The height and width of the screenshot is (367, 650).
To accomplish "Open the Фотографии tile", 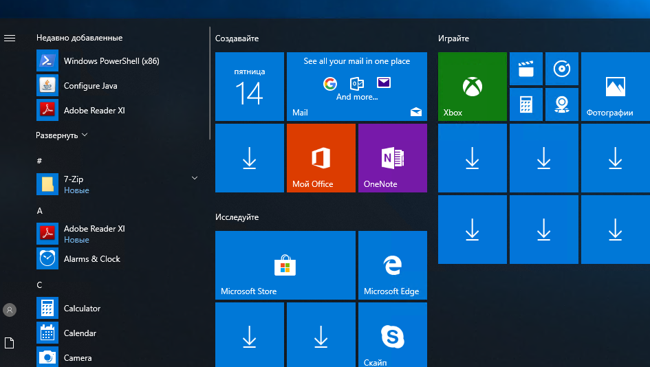I will (616, 87).
